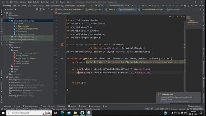206x116 pixels.
Task: Expand the drawable folder
Action: [x=9, y=47]
